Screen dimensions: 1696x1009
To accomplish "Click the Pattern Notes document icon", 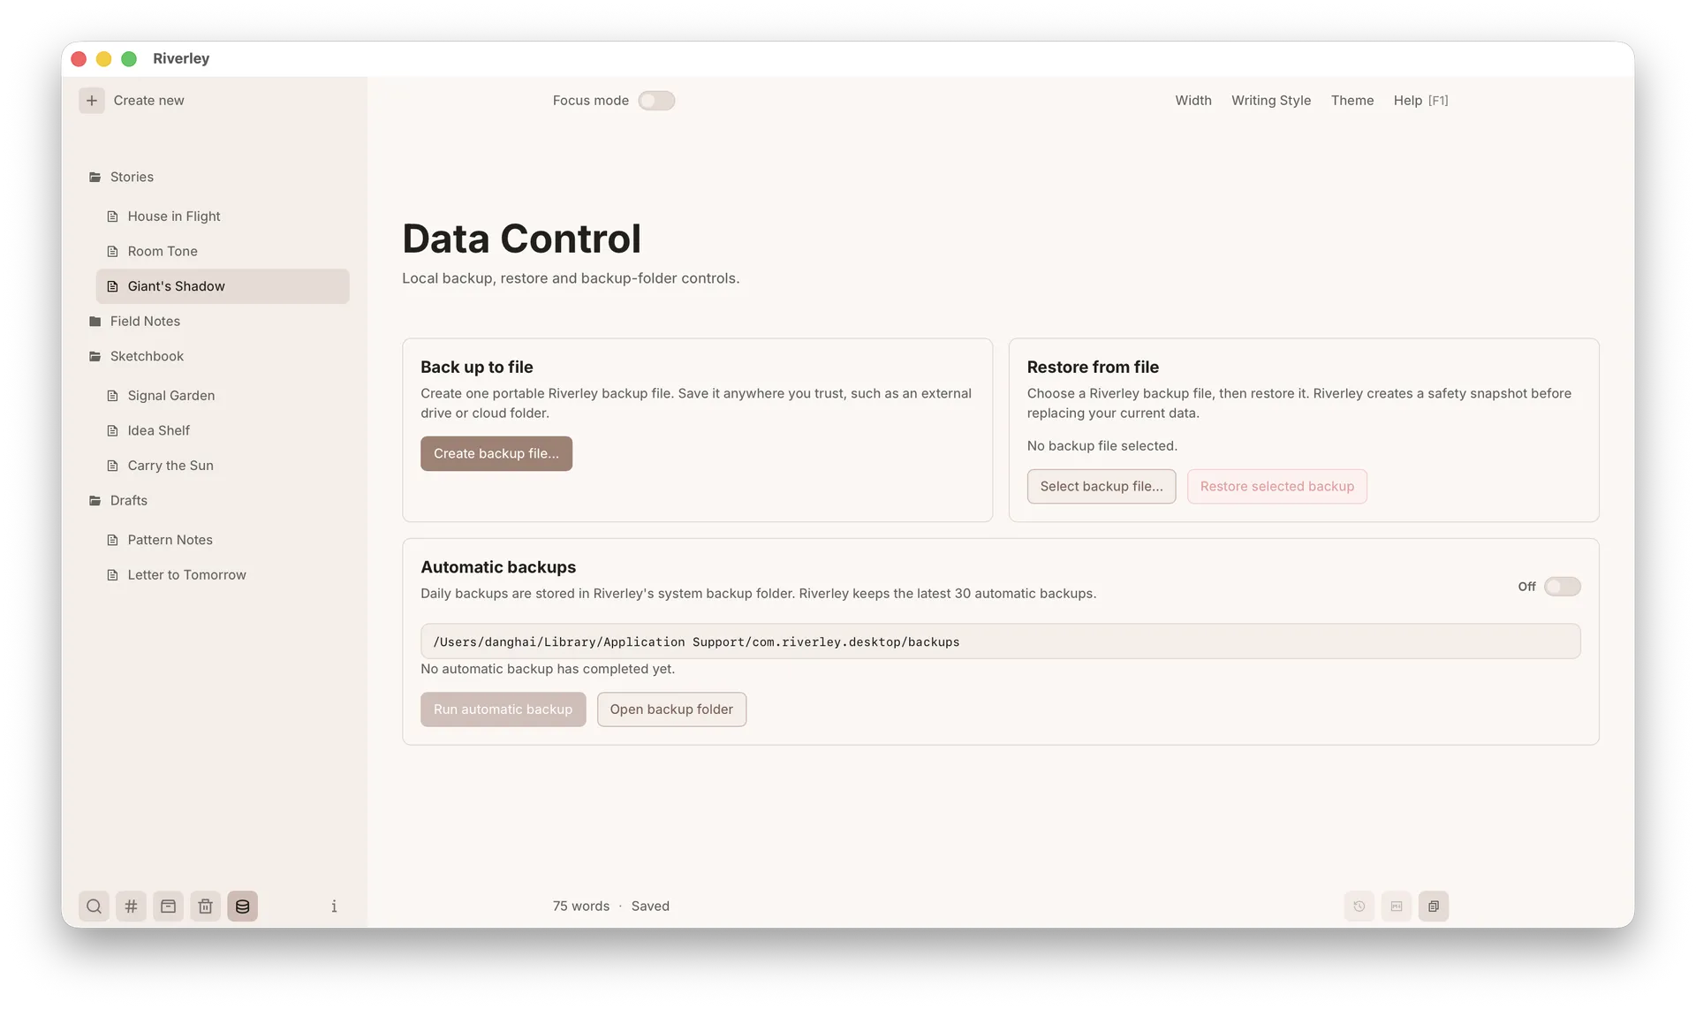I will click(x=112, y=540).
